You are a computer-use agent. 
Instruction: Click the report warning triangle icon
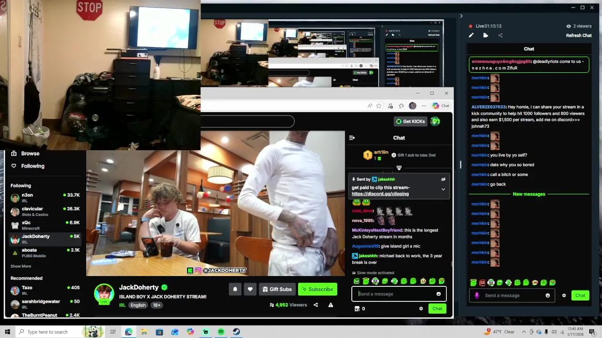tap(331, 305)
